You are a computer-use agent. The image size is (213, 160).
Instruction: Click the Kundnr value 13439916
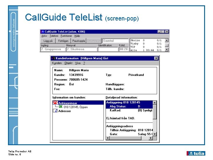pos(76,75)
